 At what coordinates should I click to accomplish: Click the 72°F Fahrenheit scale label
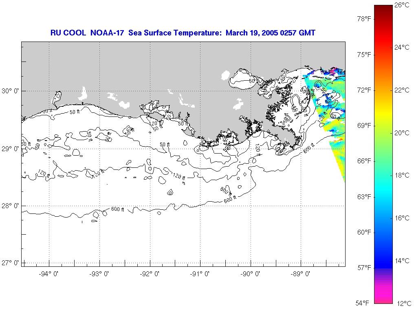click(x=364, y=90)
